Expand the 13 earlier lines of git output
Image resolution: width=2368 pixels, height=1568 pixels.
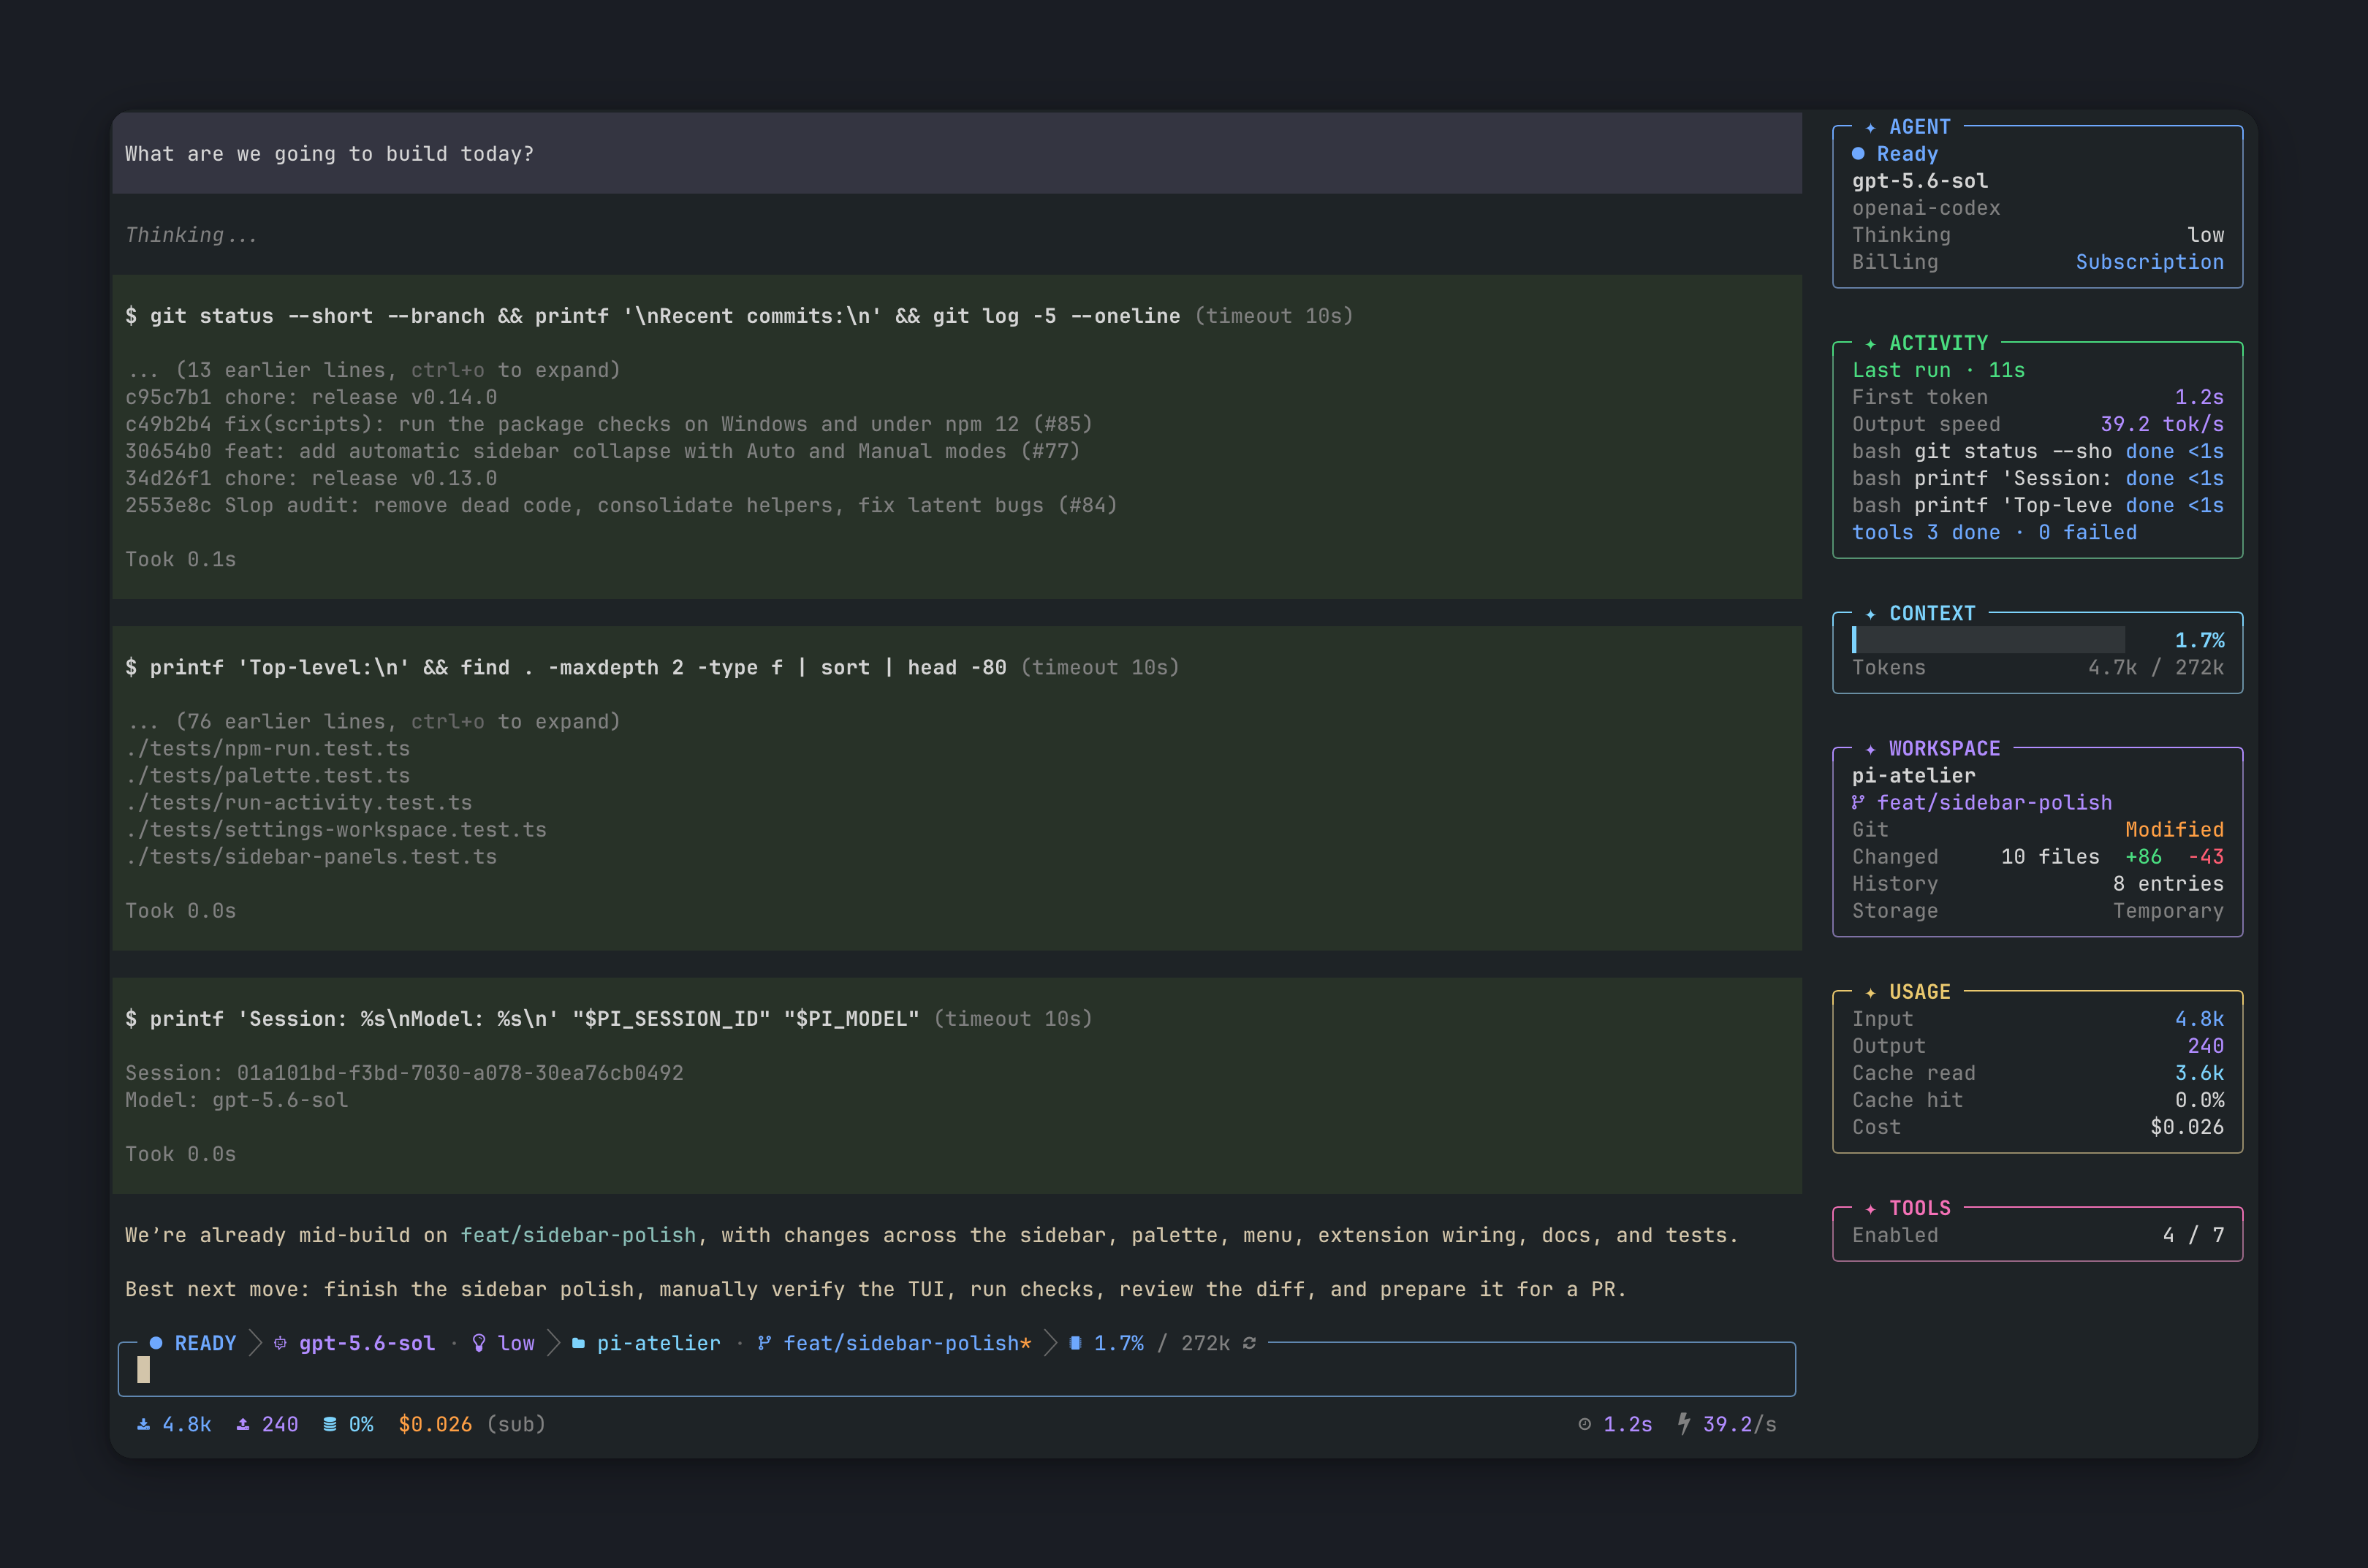pos(373,370)
